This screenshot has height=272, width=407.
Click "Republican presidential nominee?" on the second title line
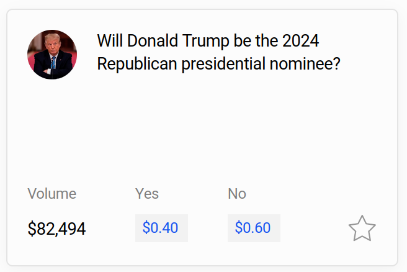click(x=218, y=64)
